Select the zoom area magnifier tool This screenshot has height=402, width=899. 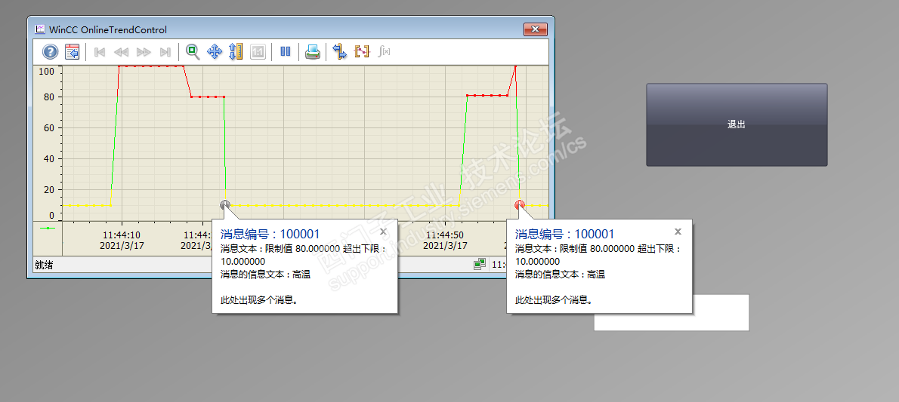193,52
